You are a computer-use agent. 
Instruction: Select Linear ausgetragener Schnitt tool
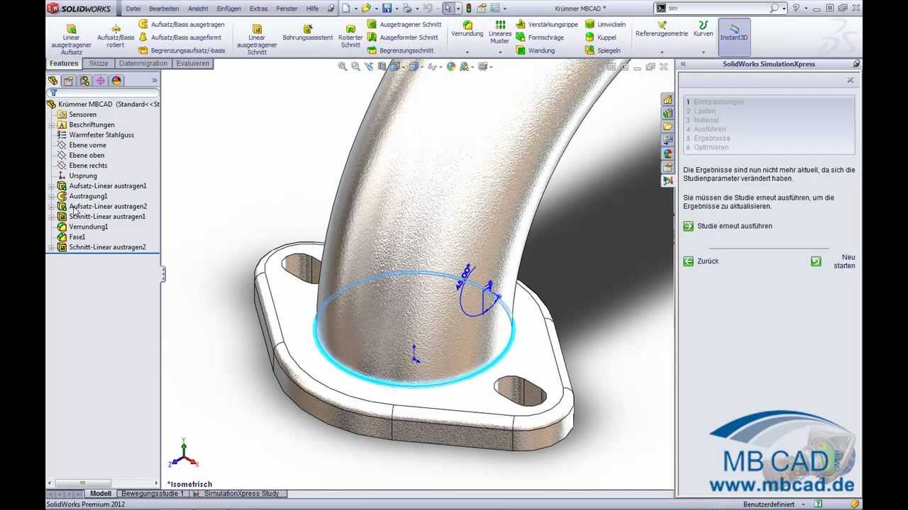257,38
